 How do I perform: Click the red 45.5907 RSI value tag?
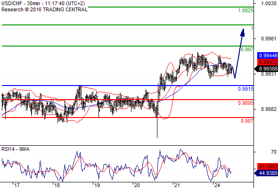268,166
